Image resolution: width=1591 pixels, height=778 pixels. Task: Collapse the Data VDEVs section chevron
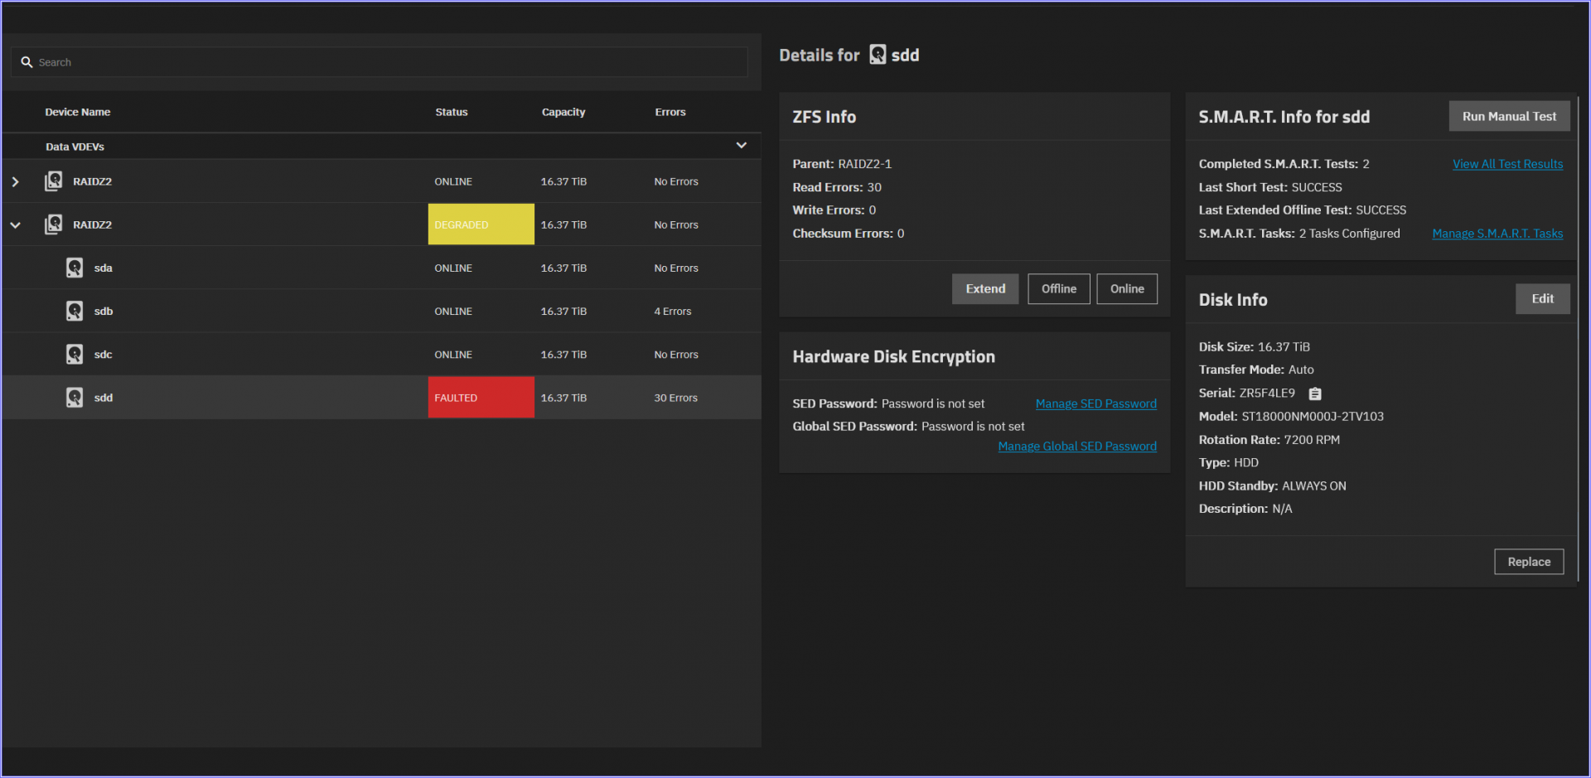742,145
